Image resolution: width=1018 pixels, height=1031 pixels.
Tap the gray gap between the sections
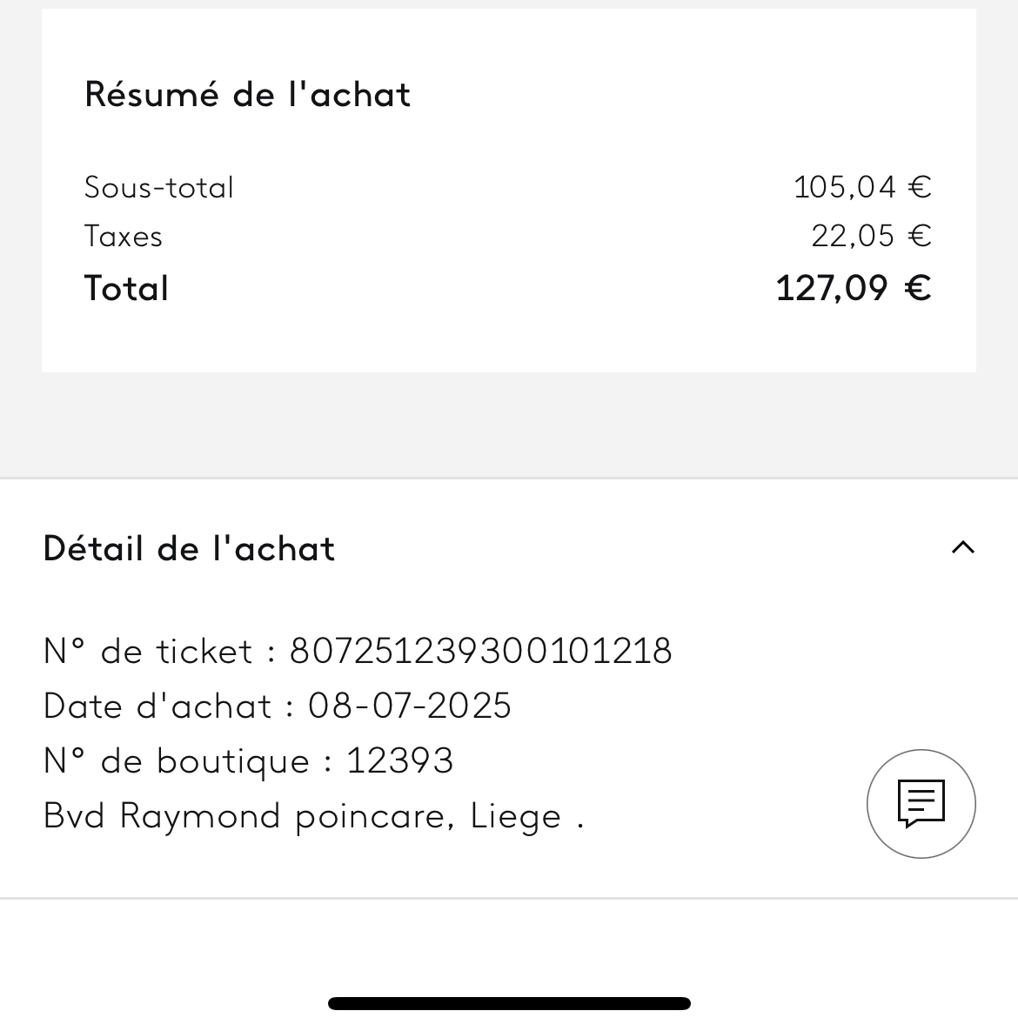pos(509,425)
